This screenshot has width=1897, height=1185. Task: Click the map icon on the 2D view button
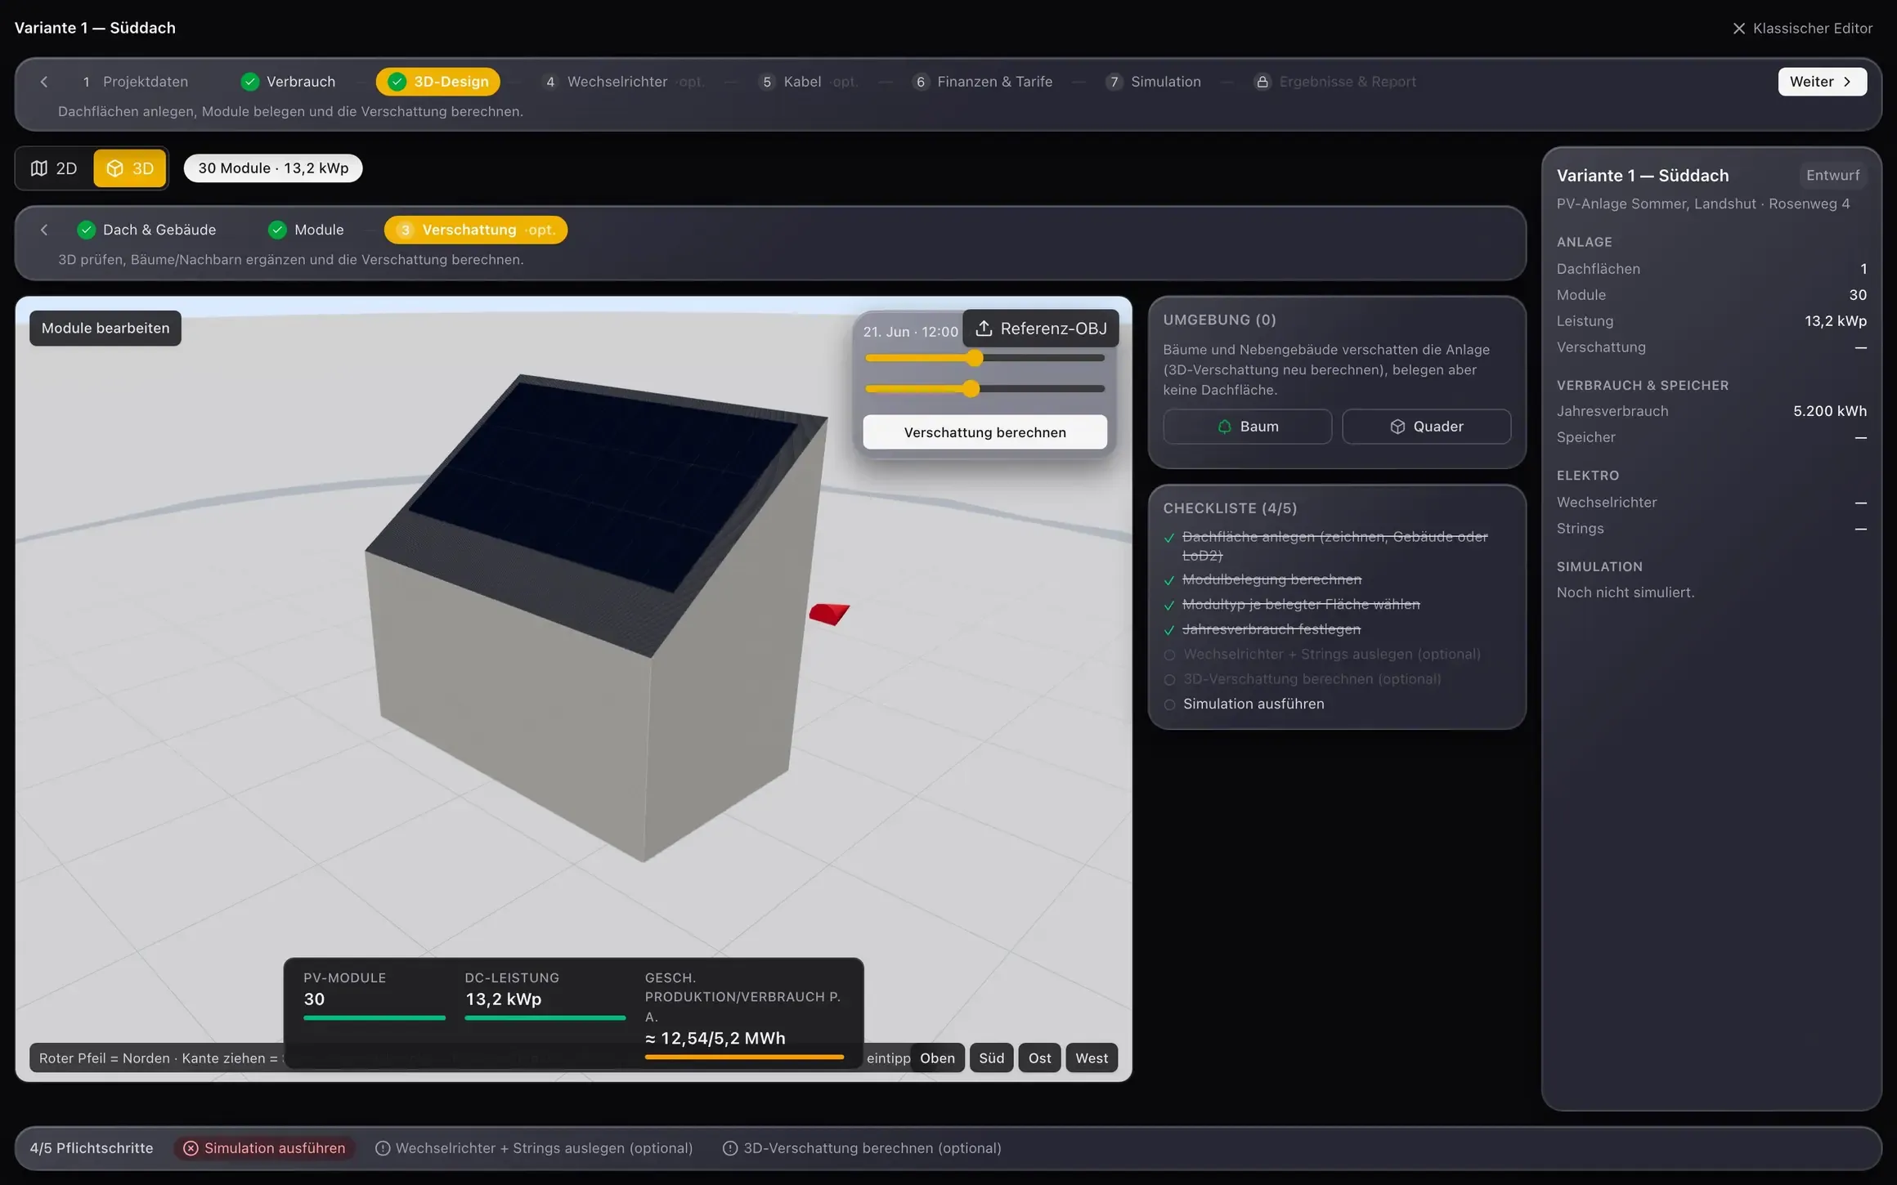pos(39,168)
